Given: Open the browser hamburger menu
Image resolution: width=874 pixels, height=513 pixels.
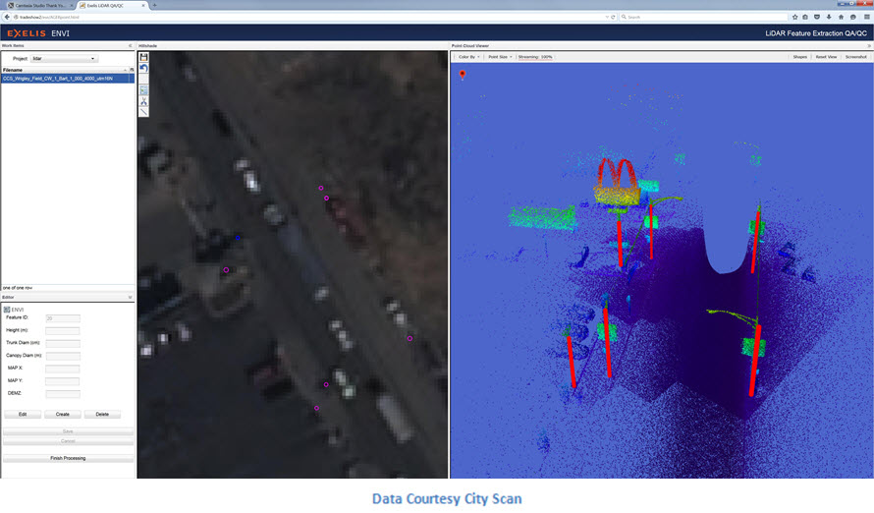Looking at the screenshot, I should pyautogui.click(x=865, y=17).
